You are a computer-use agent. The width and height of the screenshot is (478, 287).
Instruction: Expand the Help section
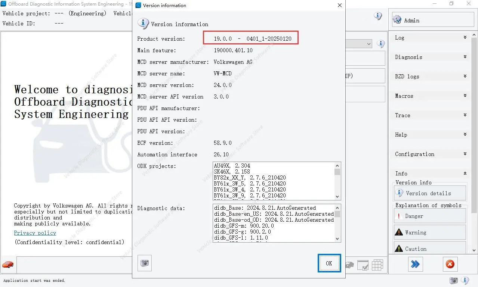(x=431, y=135)
